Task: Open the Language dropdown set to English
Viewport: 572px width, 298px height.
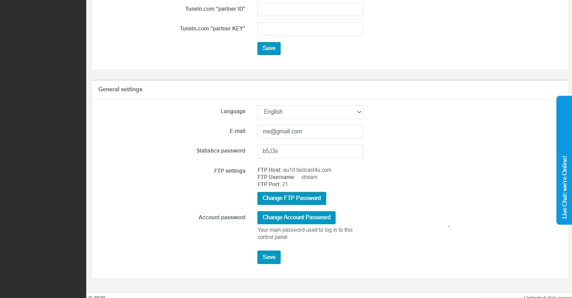Action: point(310,112)
